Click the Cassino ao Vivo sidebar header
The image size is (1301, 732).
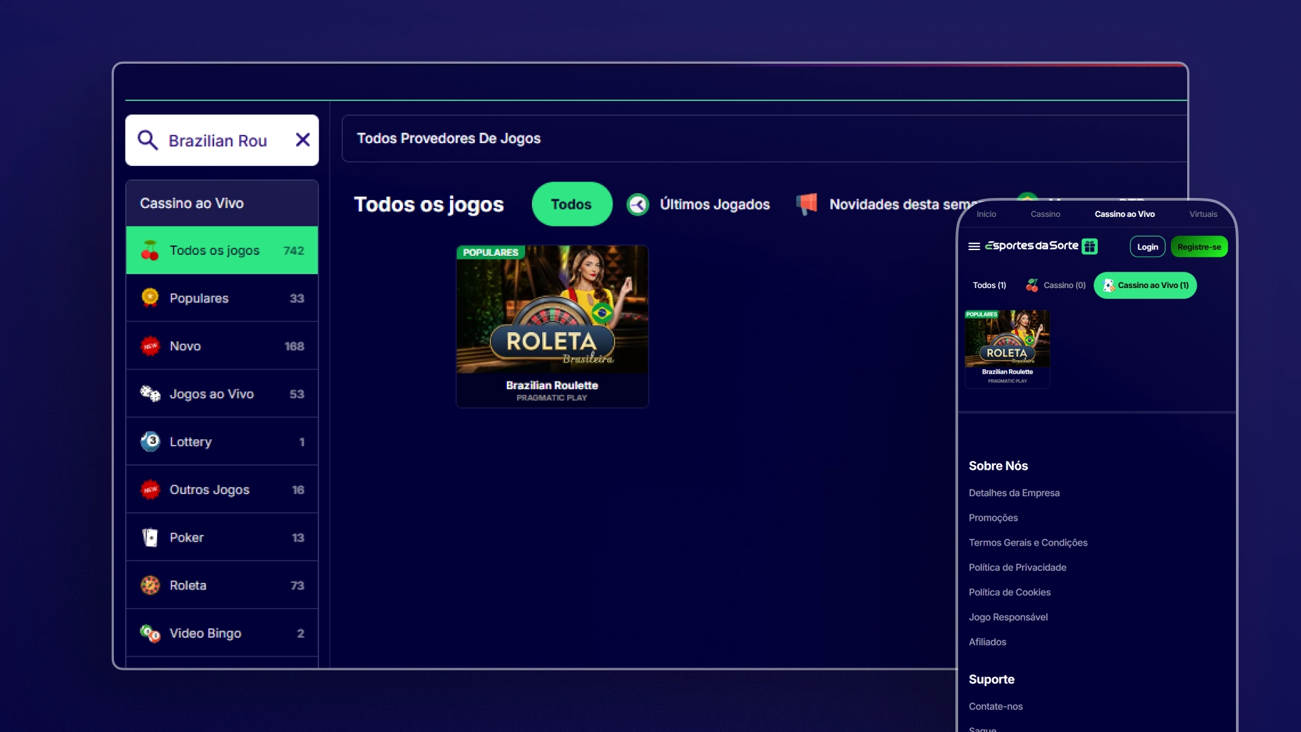[222, 203]
